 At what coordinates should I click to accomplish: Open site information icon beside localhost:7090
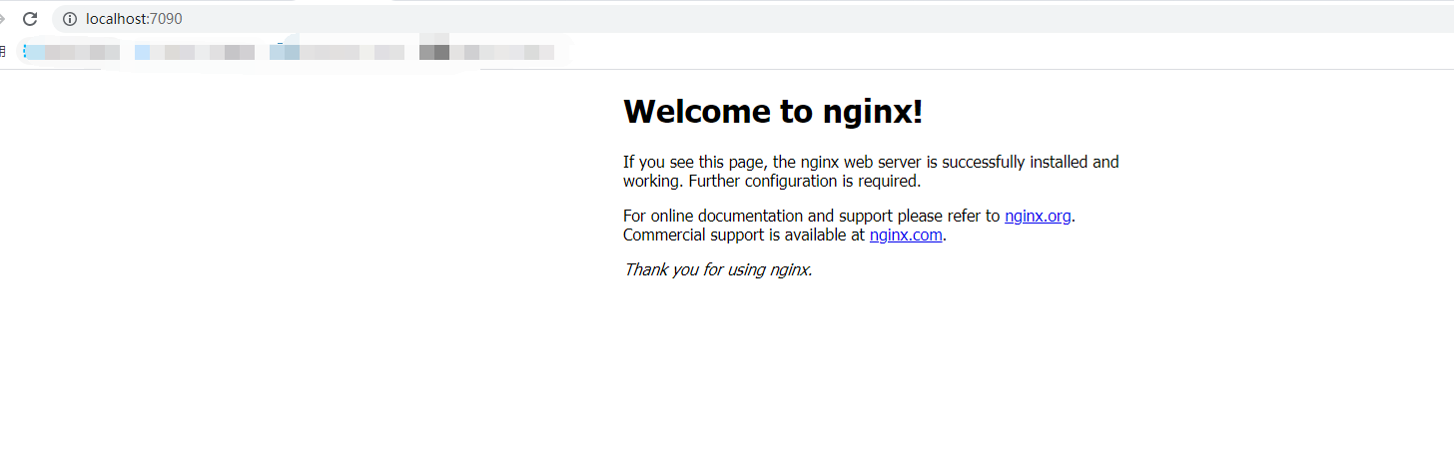point(70,19)
